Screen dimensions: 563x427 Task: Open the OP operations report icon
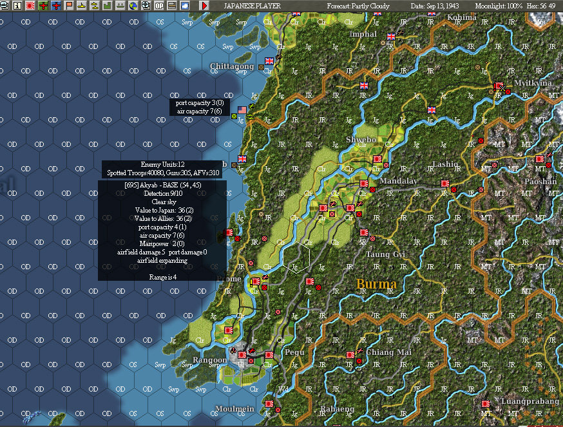pyautogui.click(x=159, y=5)
